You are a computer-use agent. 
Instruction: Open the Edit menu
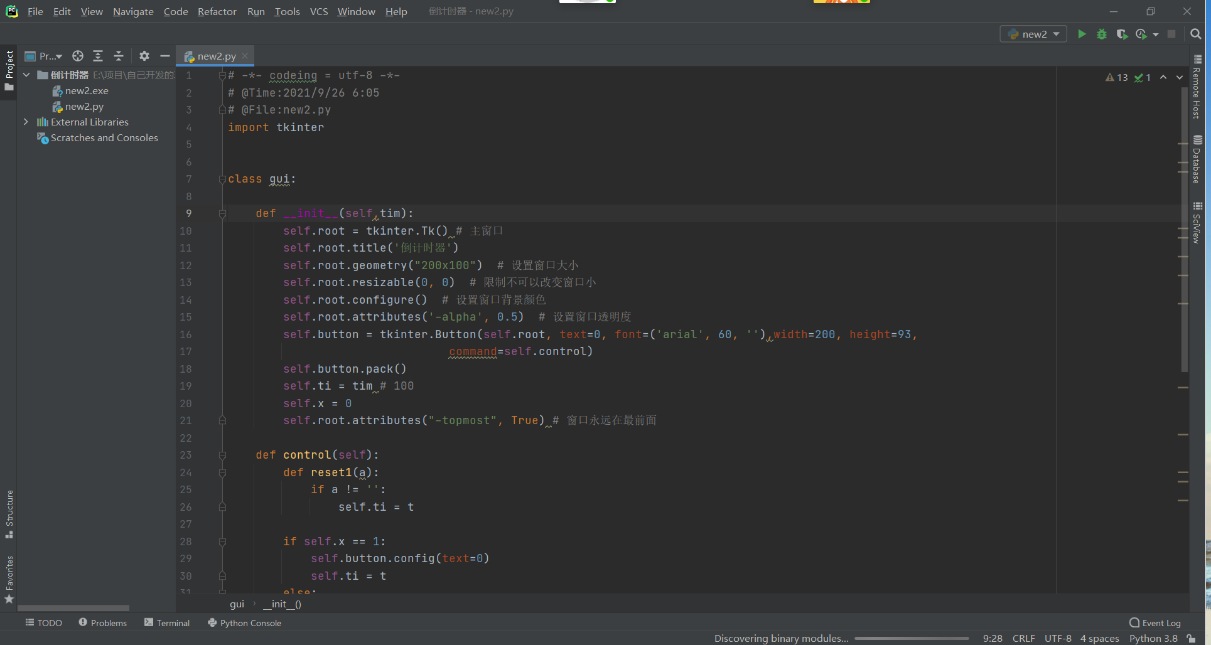62,11
